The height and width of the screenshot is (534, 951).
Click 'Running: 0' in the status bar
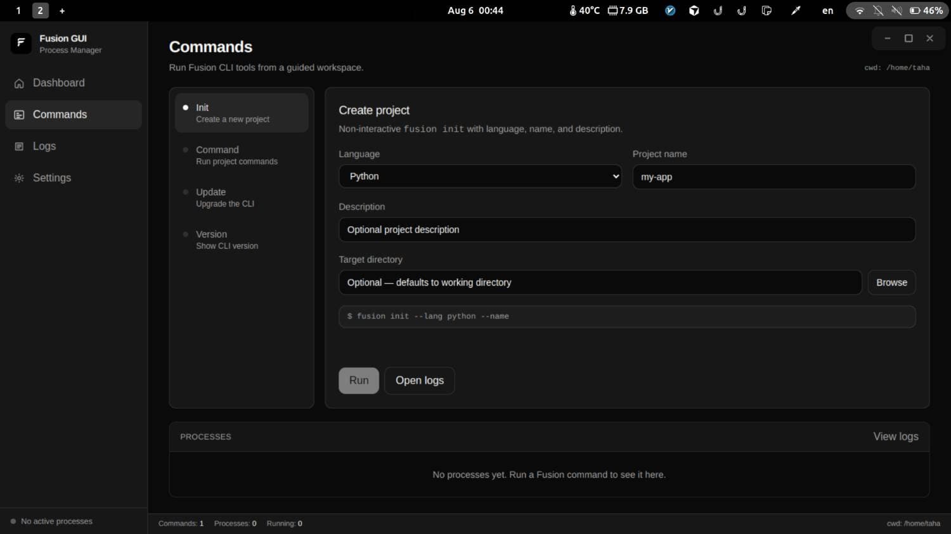point(284,523)
